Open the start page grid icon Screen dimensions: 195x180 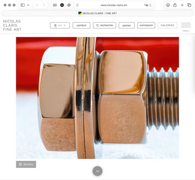click(55, 5)
